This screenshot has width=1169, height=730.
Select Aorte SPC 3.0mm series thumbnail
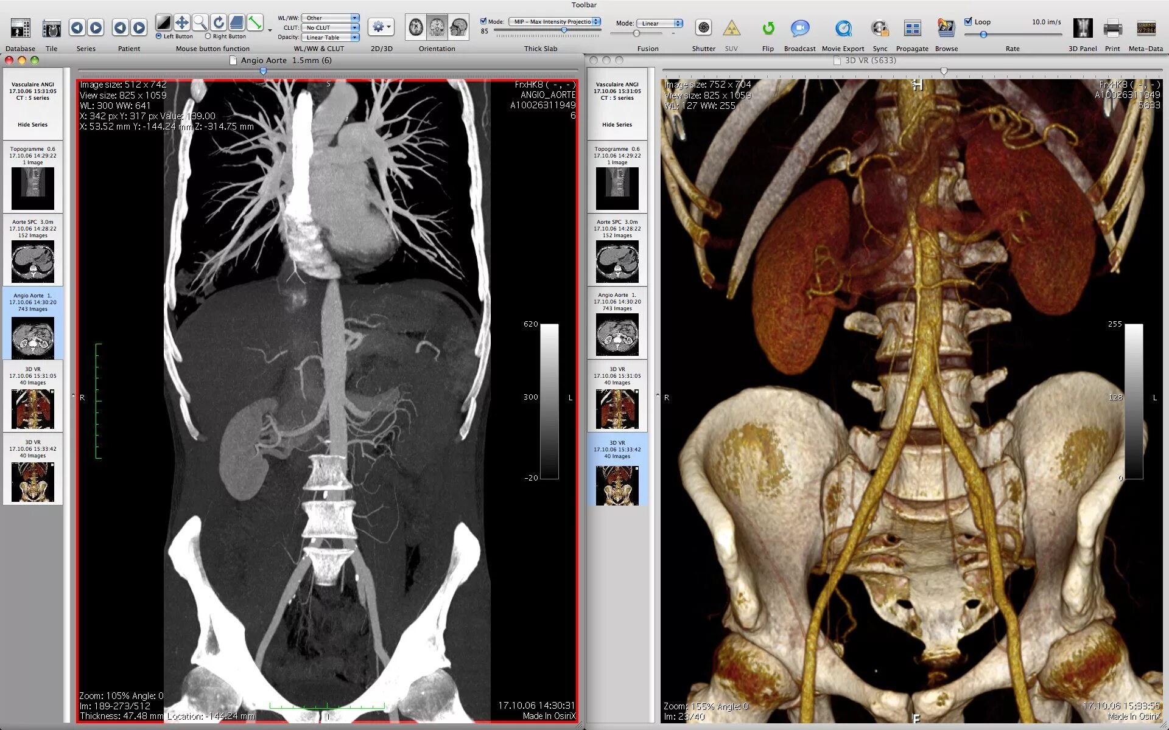coord(33,260)
